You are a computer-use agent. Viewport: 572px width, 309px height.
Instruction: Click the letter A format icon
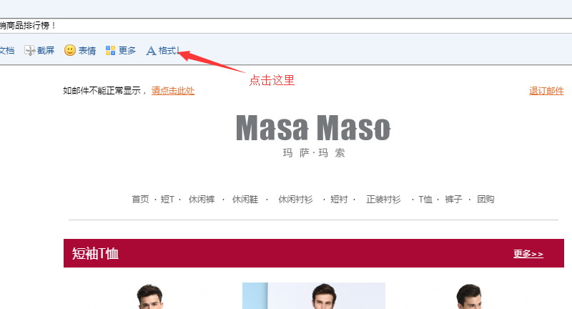click(x=151, y=51)
